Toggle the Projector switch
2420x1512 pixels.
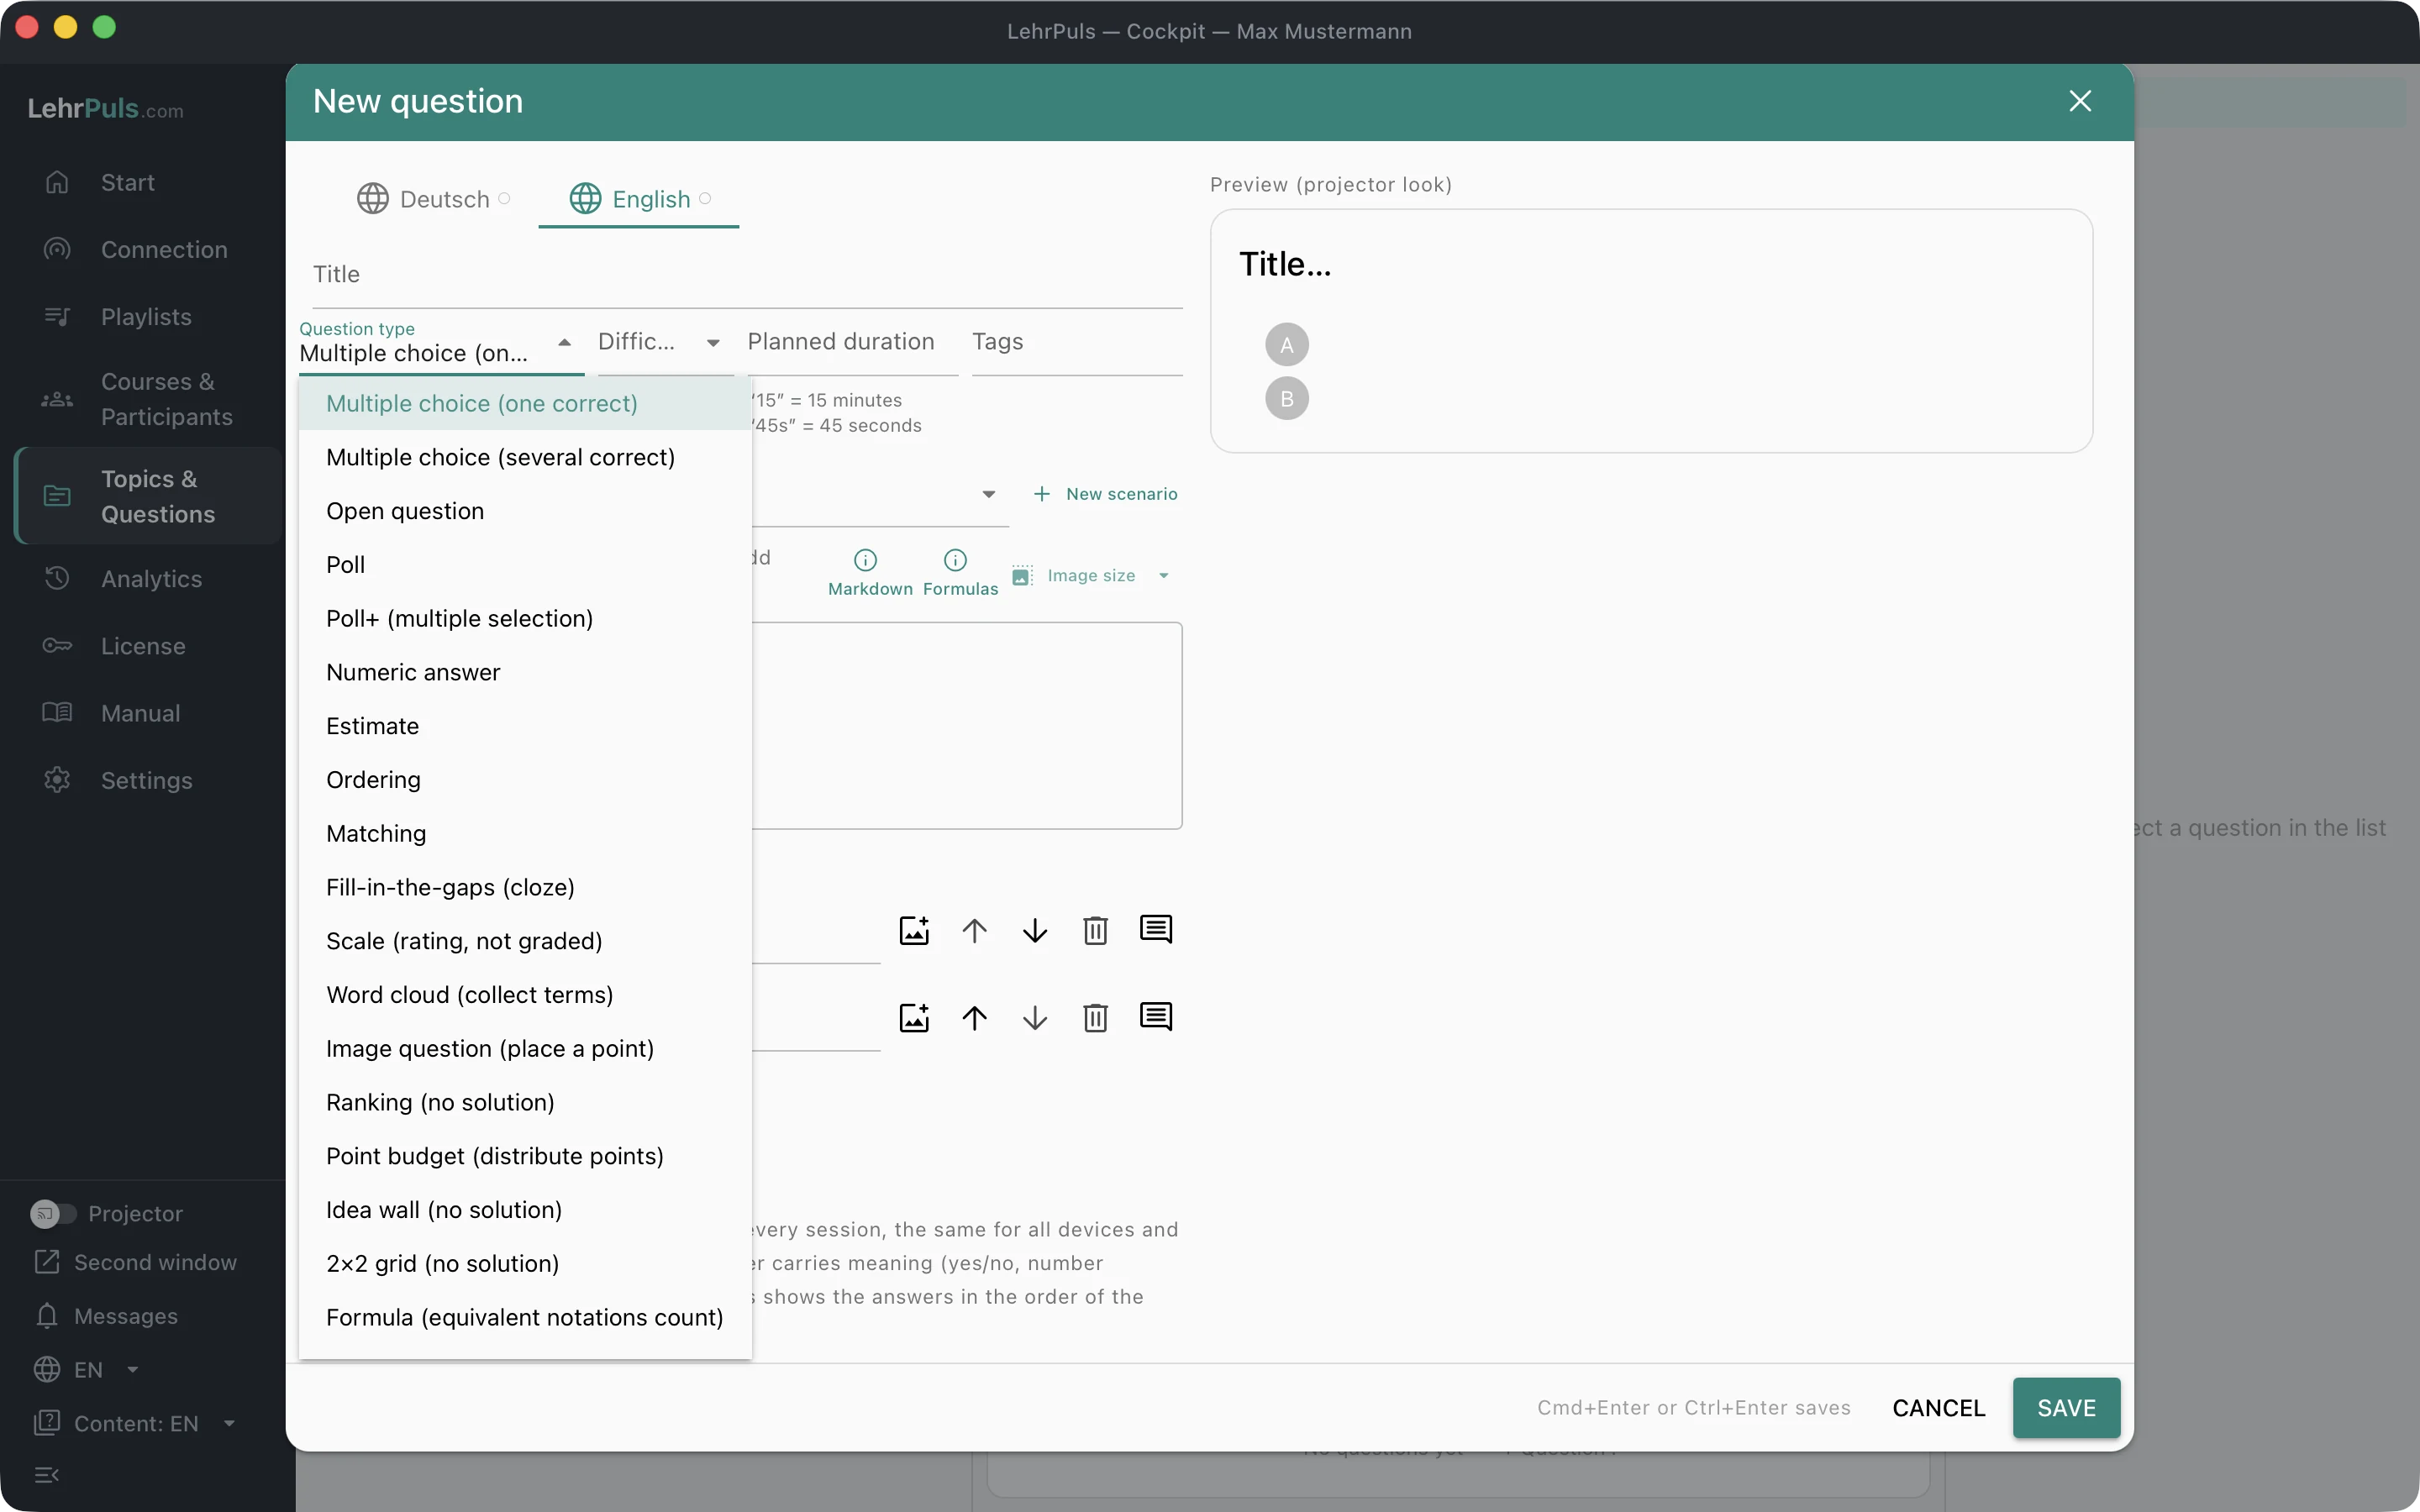click(52, 1213)
